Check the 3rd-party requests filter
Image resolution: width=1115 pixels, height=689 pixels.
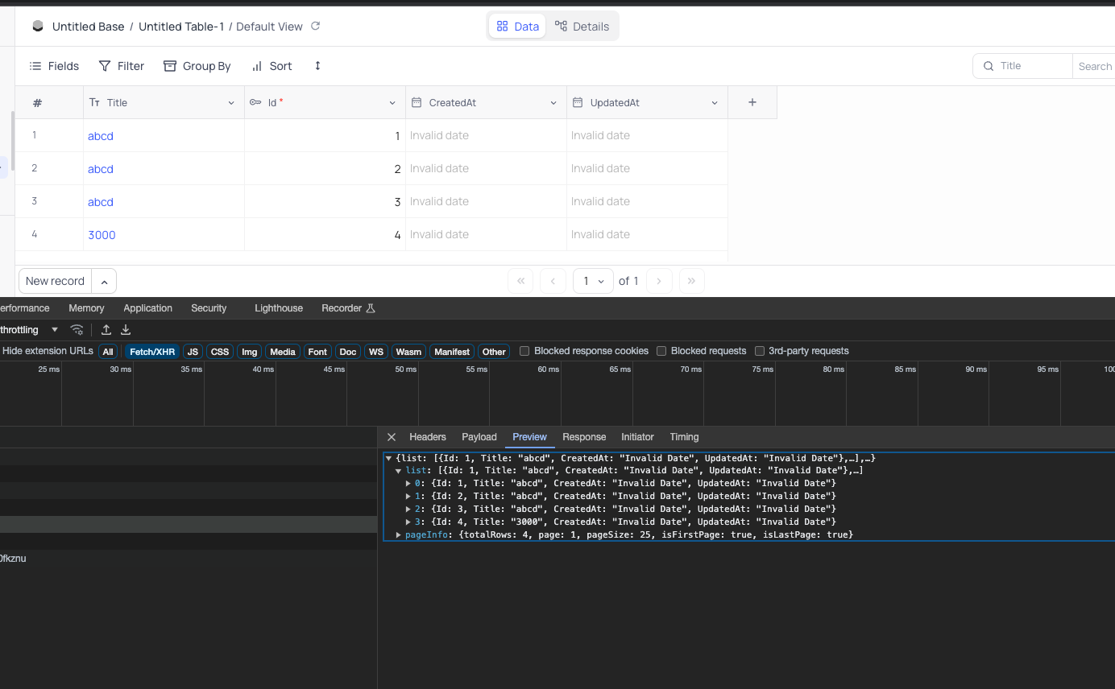pos(760,351)
